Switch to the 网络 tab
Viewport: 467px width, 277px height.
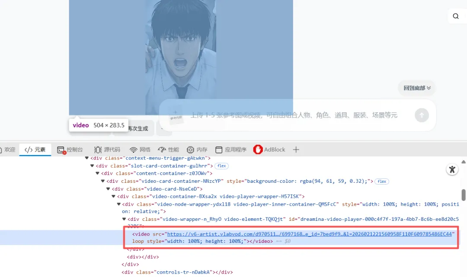tap(140, 150)
